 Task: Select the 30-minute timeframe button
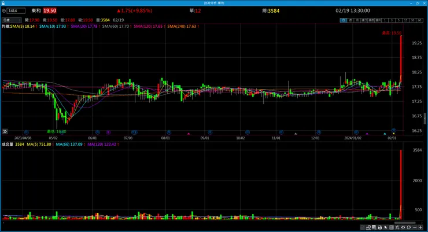click(412, 20)
